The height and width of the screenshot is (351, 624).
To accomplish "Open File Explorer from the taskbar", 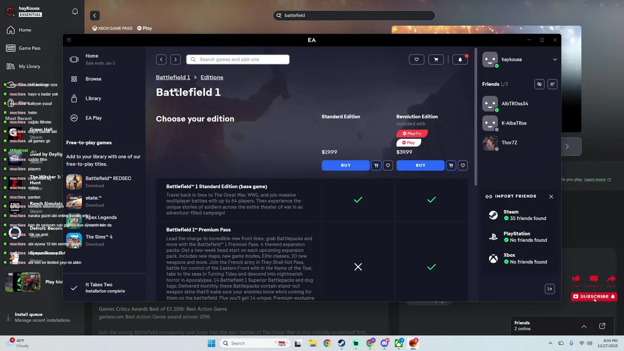I will [x=312, y=343].
